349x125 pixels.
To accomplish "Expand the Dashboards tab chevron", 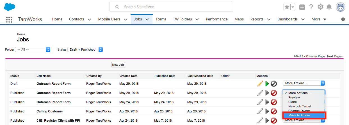I will click(303, 19).
